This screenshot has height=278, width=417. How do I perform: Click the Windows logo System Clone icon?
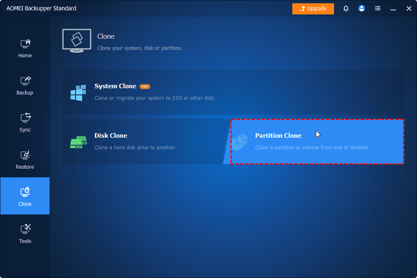[78, 93]
